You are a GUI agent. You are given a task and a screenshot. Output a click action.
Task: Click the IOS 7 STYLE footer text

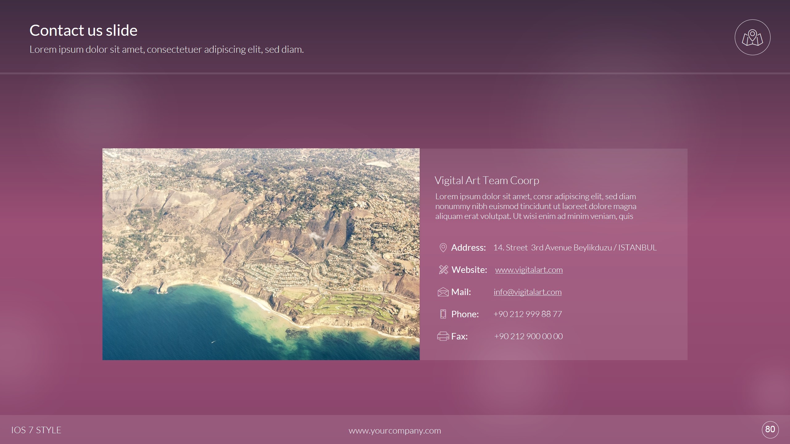[x=36, y=430]
